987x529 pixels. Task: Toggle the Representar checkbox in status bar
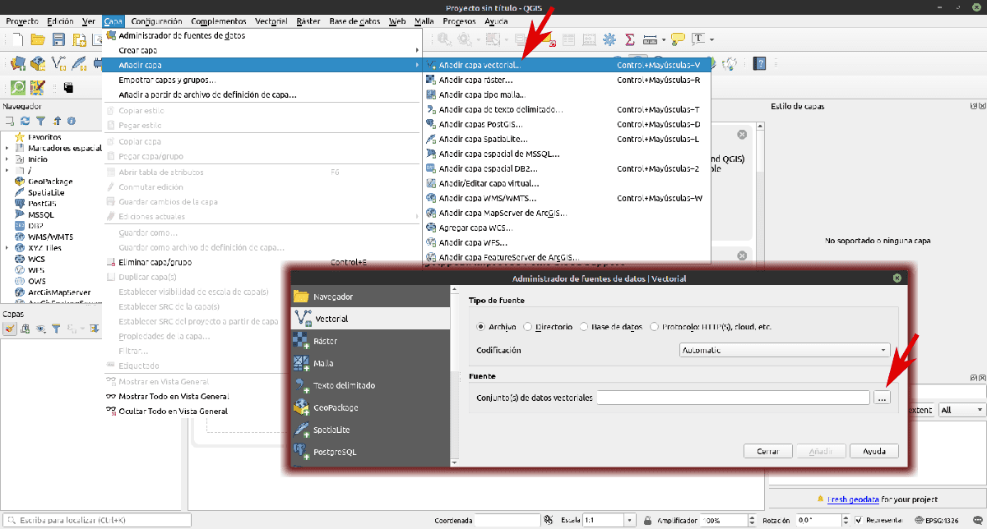pos(859,520)
